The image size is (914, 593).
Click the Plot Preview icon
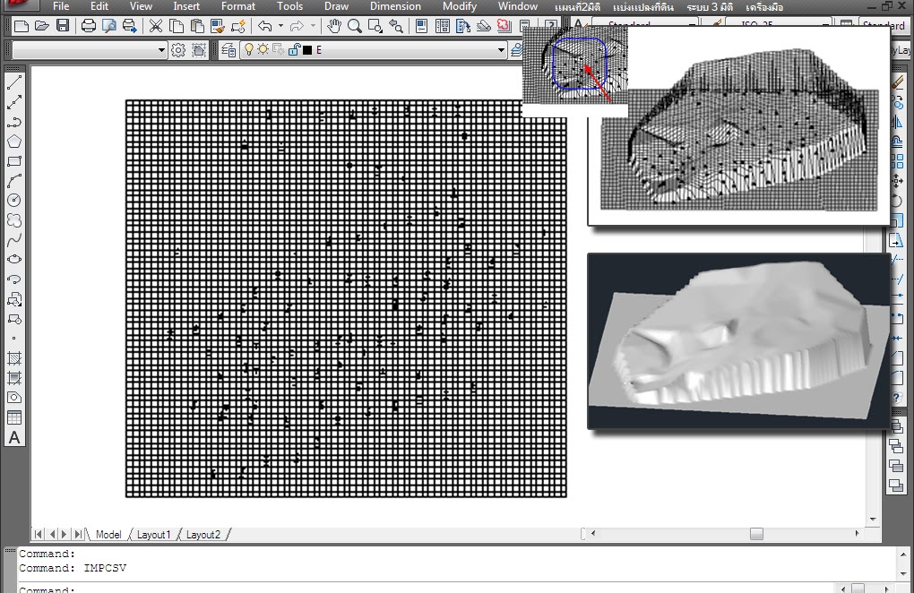(x=109, y=26)
